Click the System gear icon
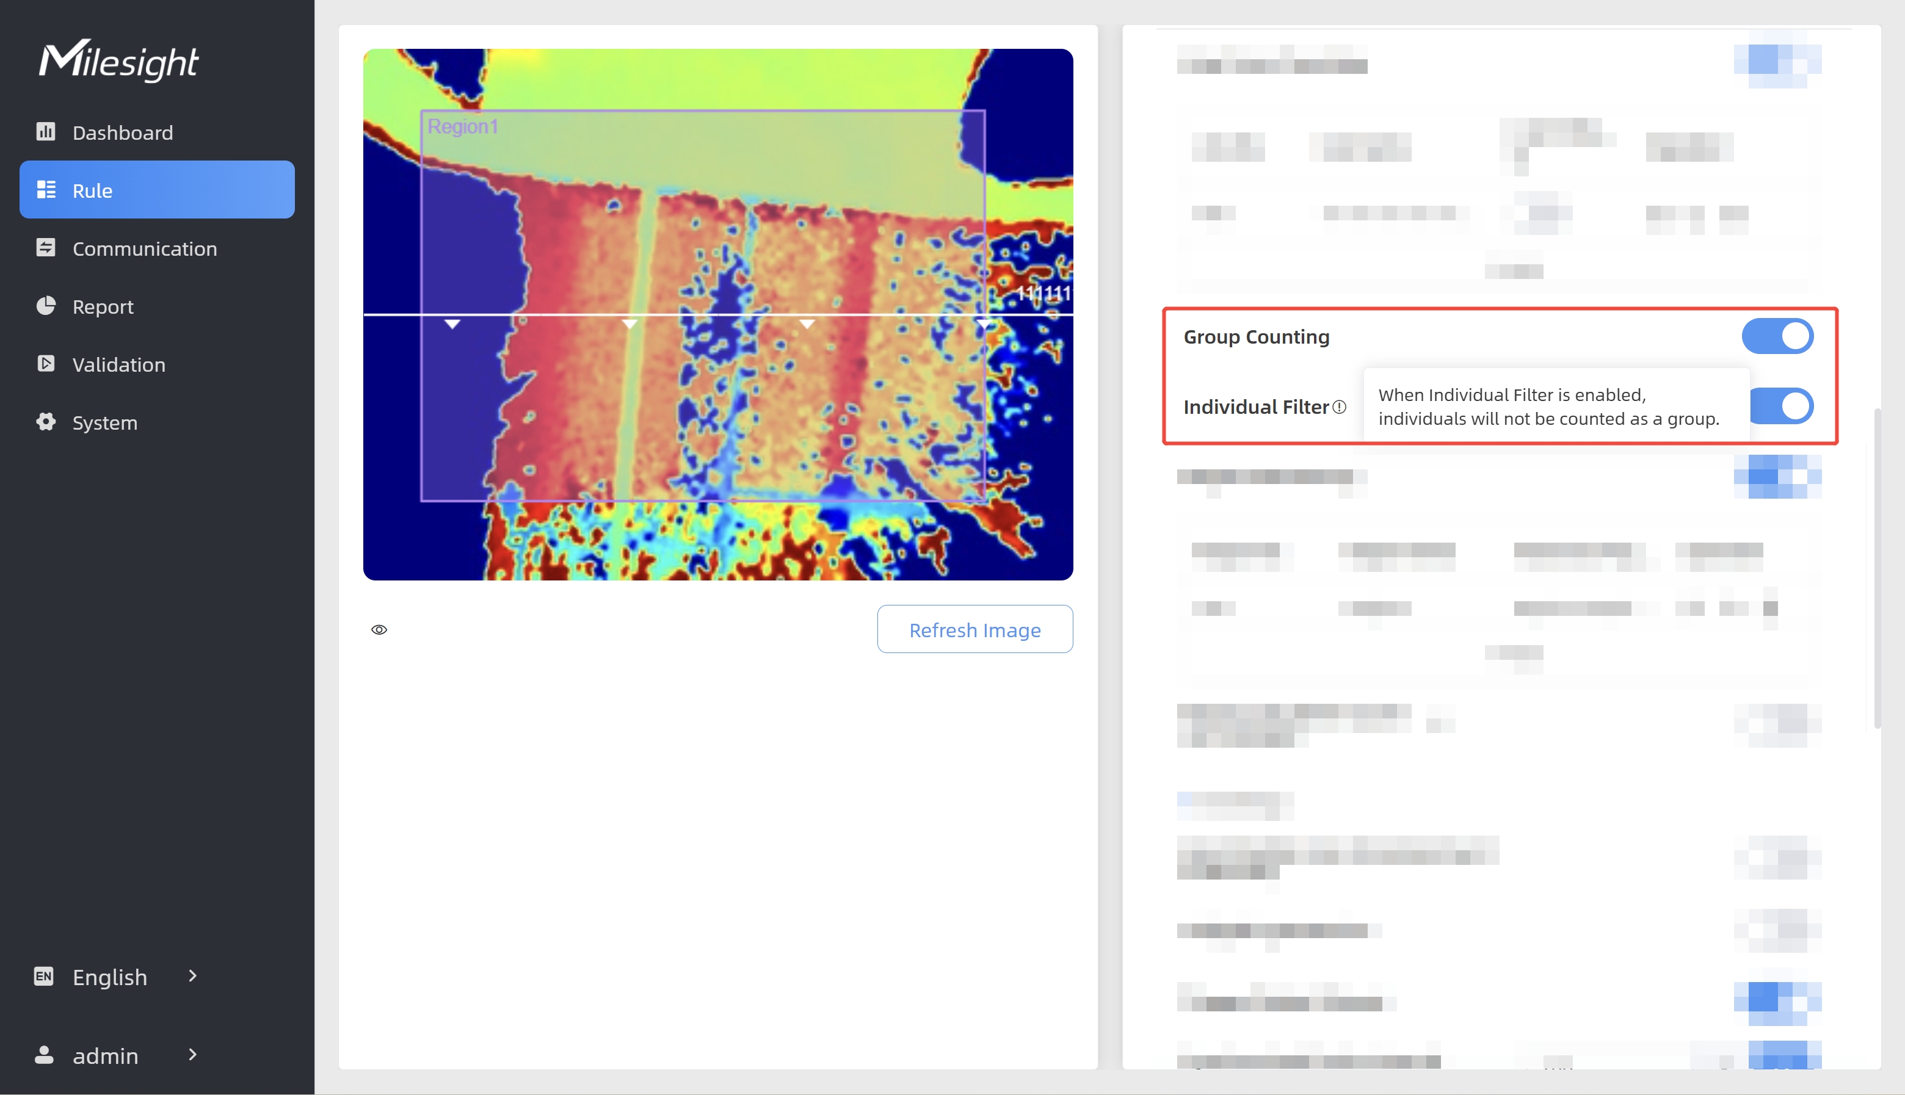 pos(46,421)
